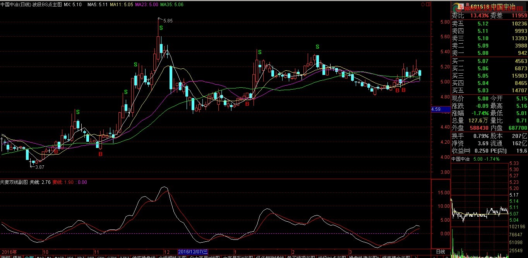Image resolution: width=528 pixels, height=258 pixels.
Task: Click the B marker below the November low
Action: point(100,154)
